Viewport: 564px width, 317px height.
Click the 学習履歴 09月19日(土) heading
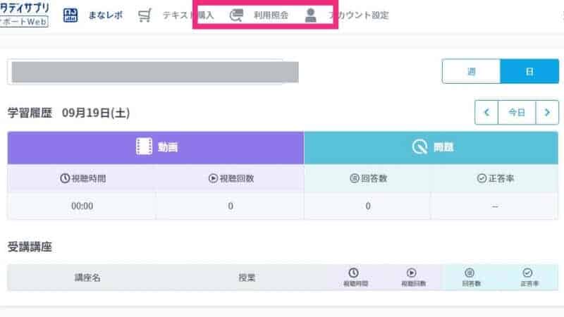click(68, 113)
